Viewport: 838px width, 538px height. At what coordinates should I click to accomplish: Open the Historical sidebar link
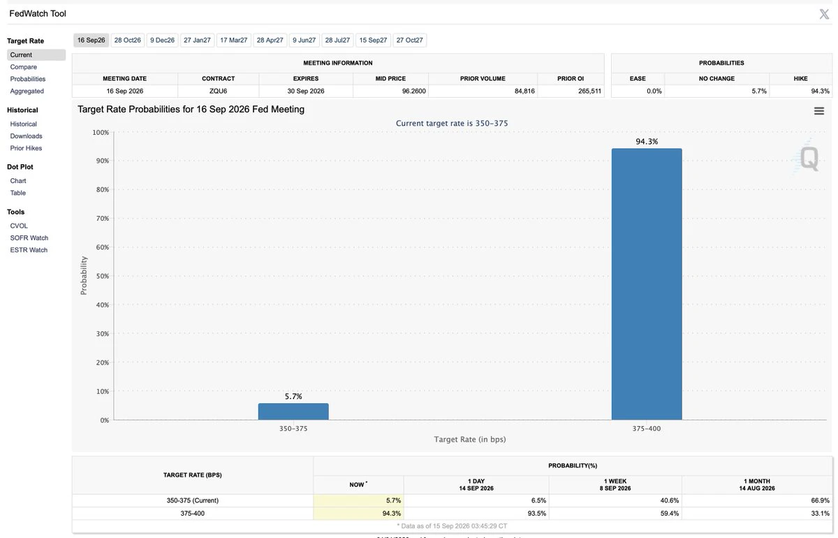[24, 124]
